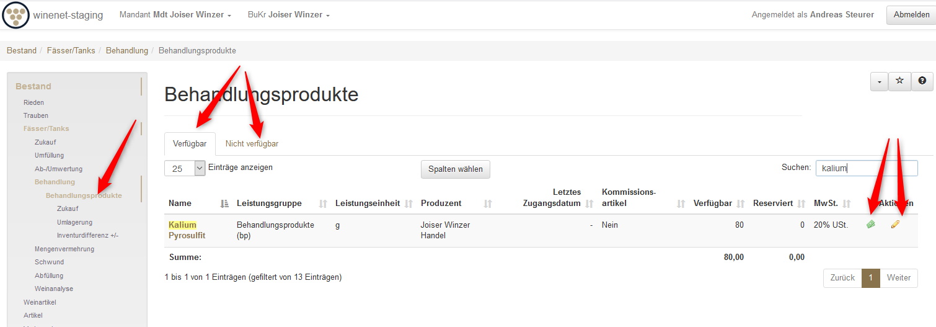936x327 pixels.
Task: Open the entries-per-page 25 dropdown
Action: (184, 168)
